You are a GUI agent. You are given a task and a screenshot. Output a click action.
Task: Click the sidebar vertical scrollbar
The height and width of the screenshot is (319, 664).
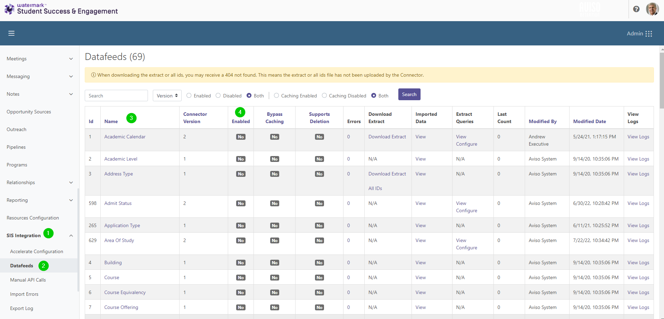78,239
